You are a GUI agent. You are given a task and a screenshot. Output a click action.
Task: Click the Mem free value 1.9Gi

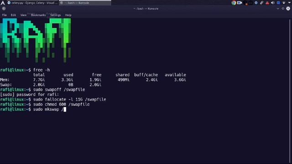[95, 80]
